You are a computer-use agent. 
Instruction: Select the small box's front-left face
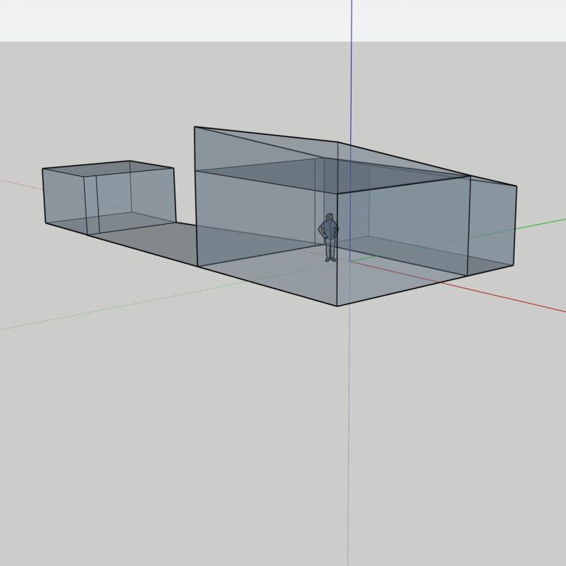tap(65, 200)
